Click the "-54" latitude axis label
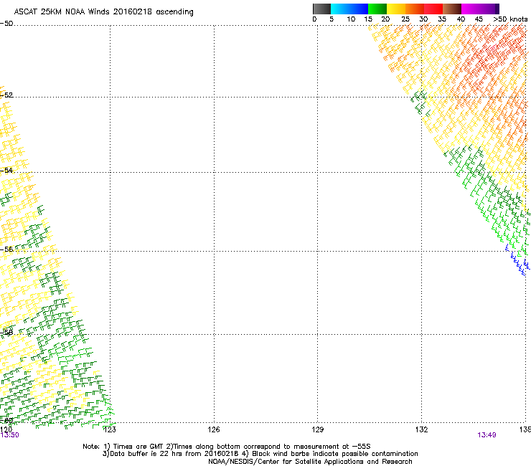This screenshot has width=531, height=466. click(6, 170)
